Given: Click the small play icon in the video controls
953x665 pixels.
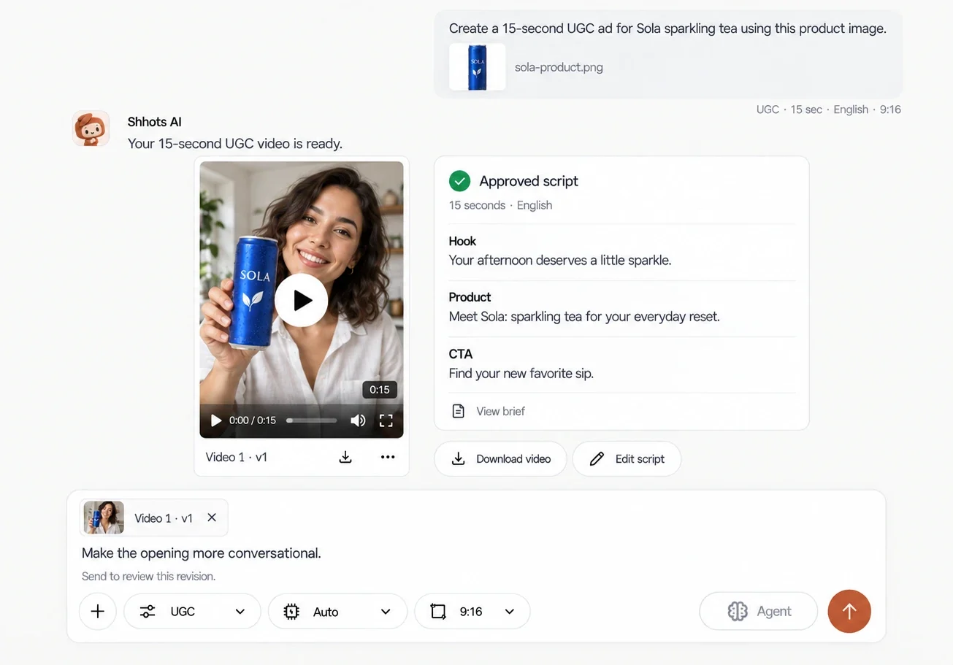Looking at the screenshot, I should 216,420.
